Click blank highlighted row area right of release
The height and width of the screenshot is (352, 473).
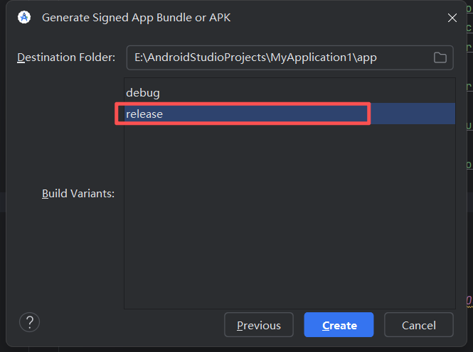point(413,114)
